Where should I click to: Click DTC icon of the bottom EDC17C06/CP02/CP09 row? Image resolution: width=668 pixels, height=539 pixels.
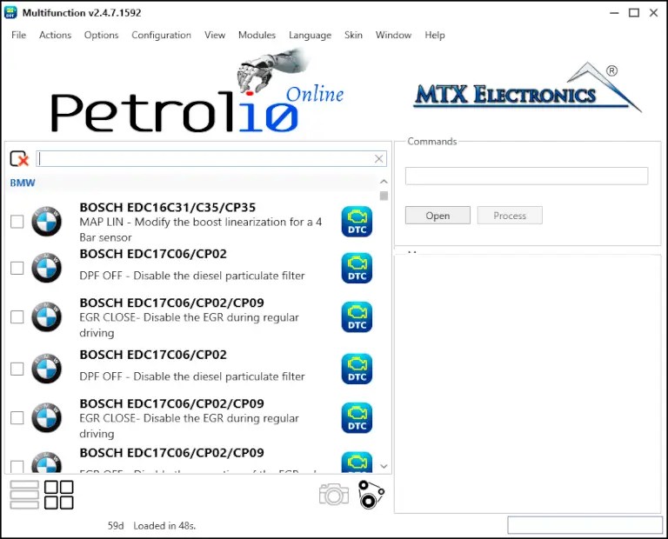pyautogui.click(x=357, y=462)
